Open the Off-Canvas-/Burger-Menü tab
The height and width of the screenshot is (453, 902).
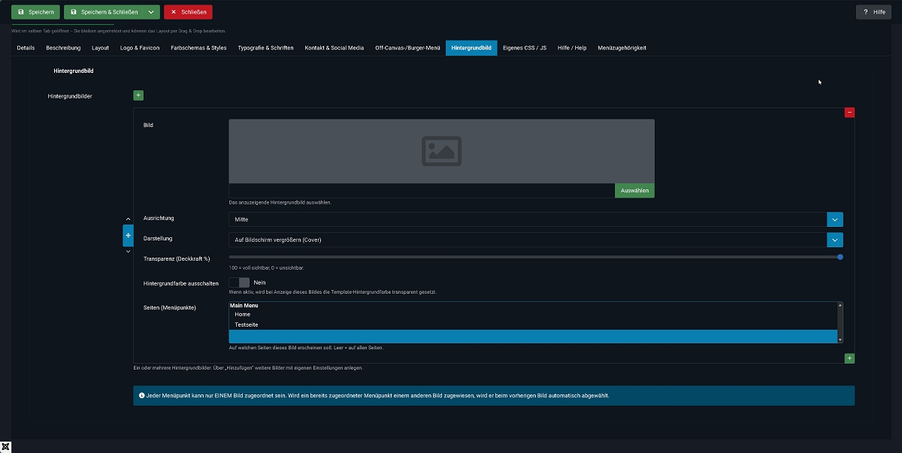pos(407,47)
